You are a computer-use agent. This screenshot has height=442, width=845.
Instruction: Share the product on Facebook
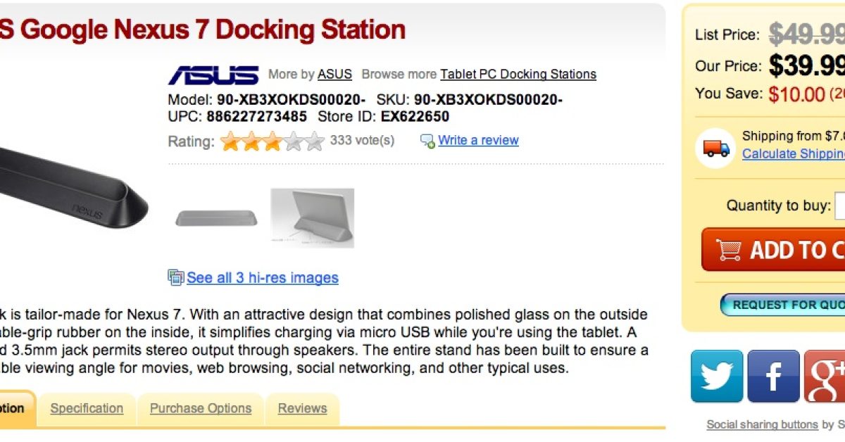[773, 377]
